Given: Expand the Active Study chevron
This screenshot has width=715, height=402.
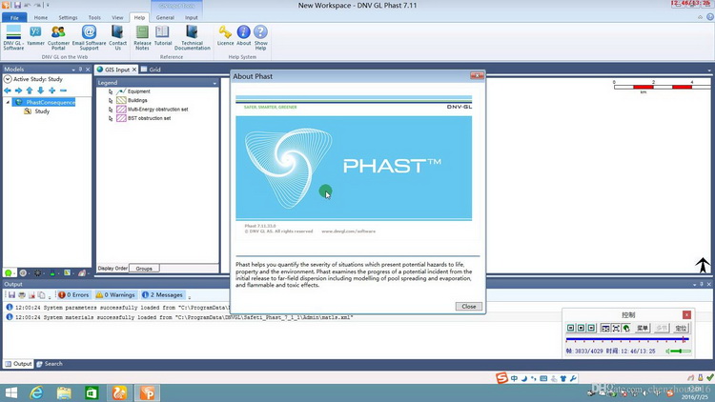Looking at the screenshot, I should 8,79.
